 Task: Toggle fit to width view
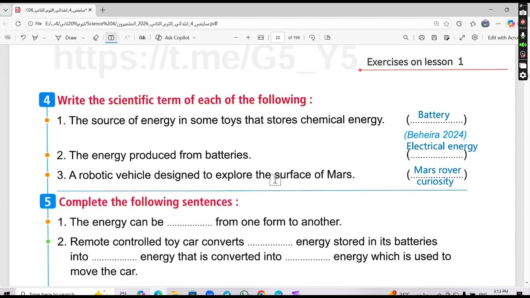click(261, 38)
